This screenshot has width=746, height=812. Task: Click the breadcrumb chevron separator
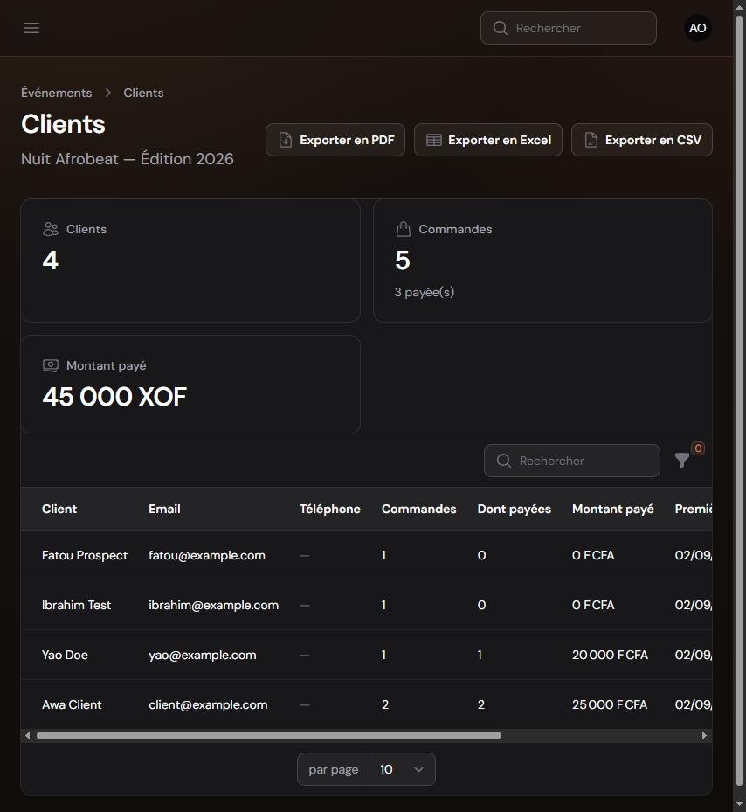pos(107,93)
